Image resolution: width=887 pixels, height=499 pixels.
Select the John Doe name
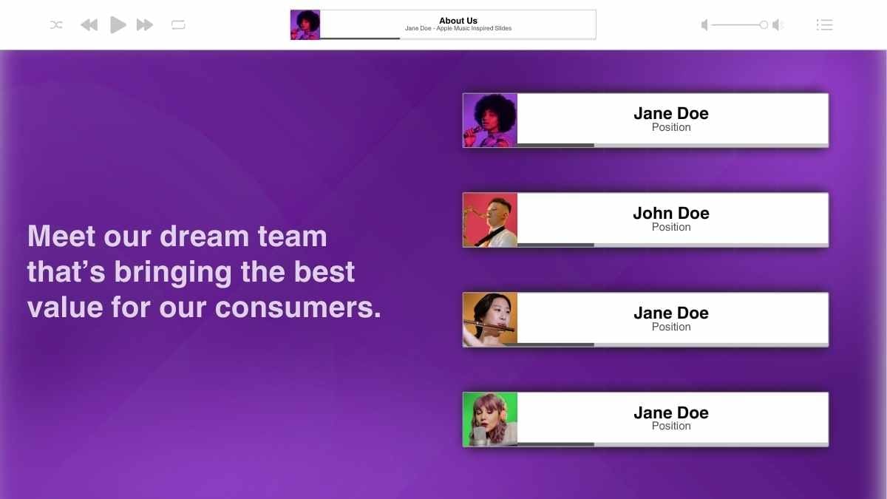point(671,213)
